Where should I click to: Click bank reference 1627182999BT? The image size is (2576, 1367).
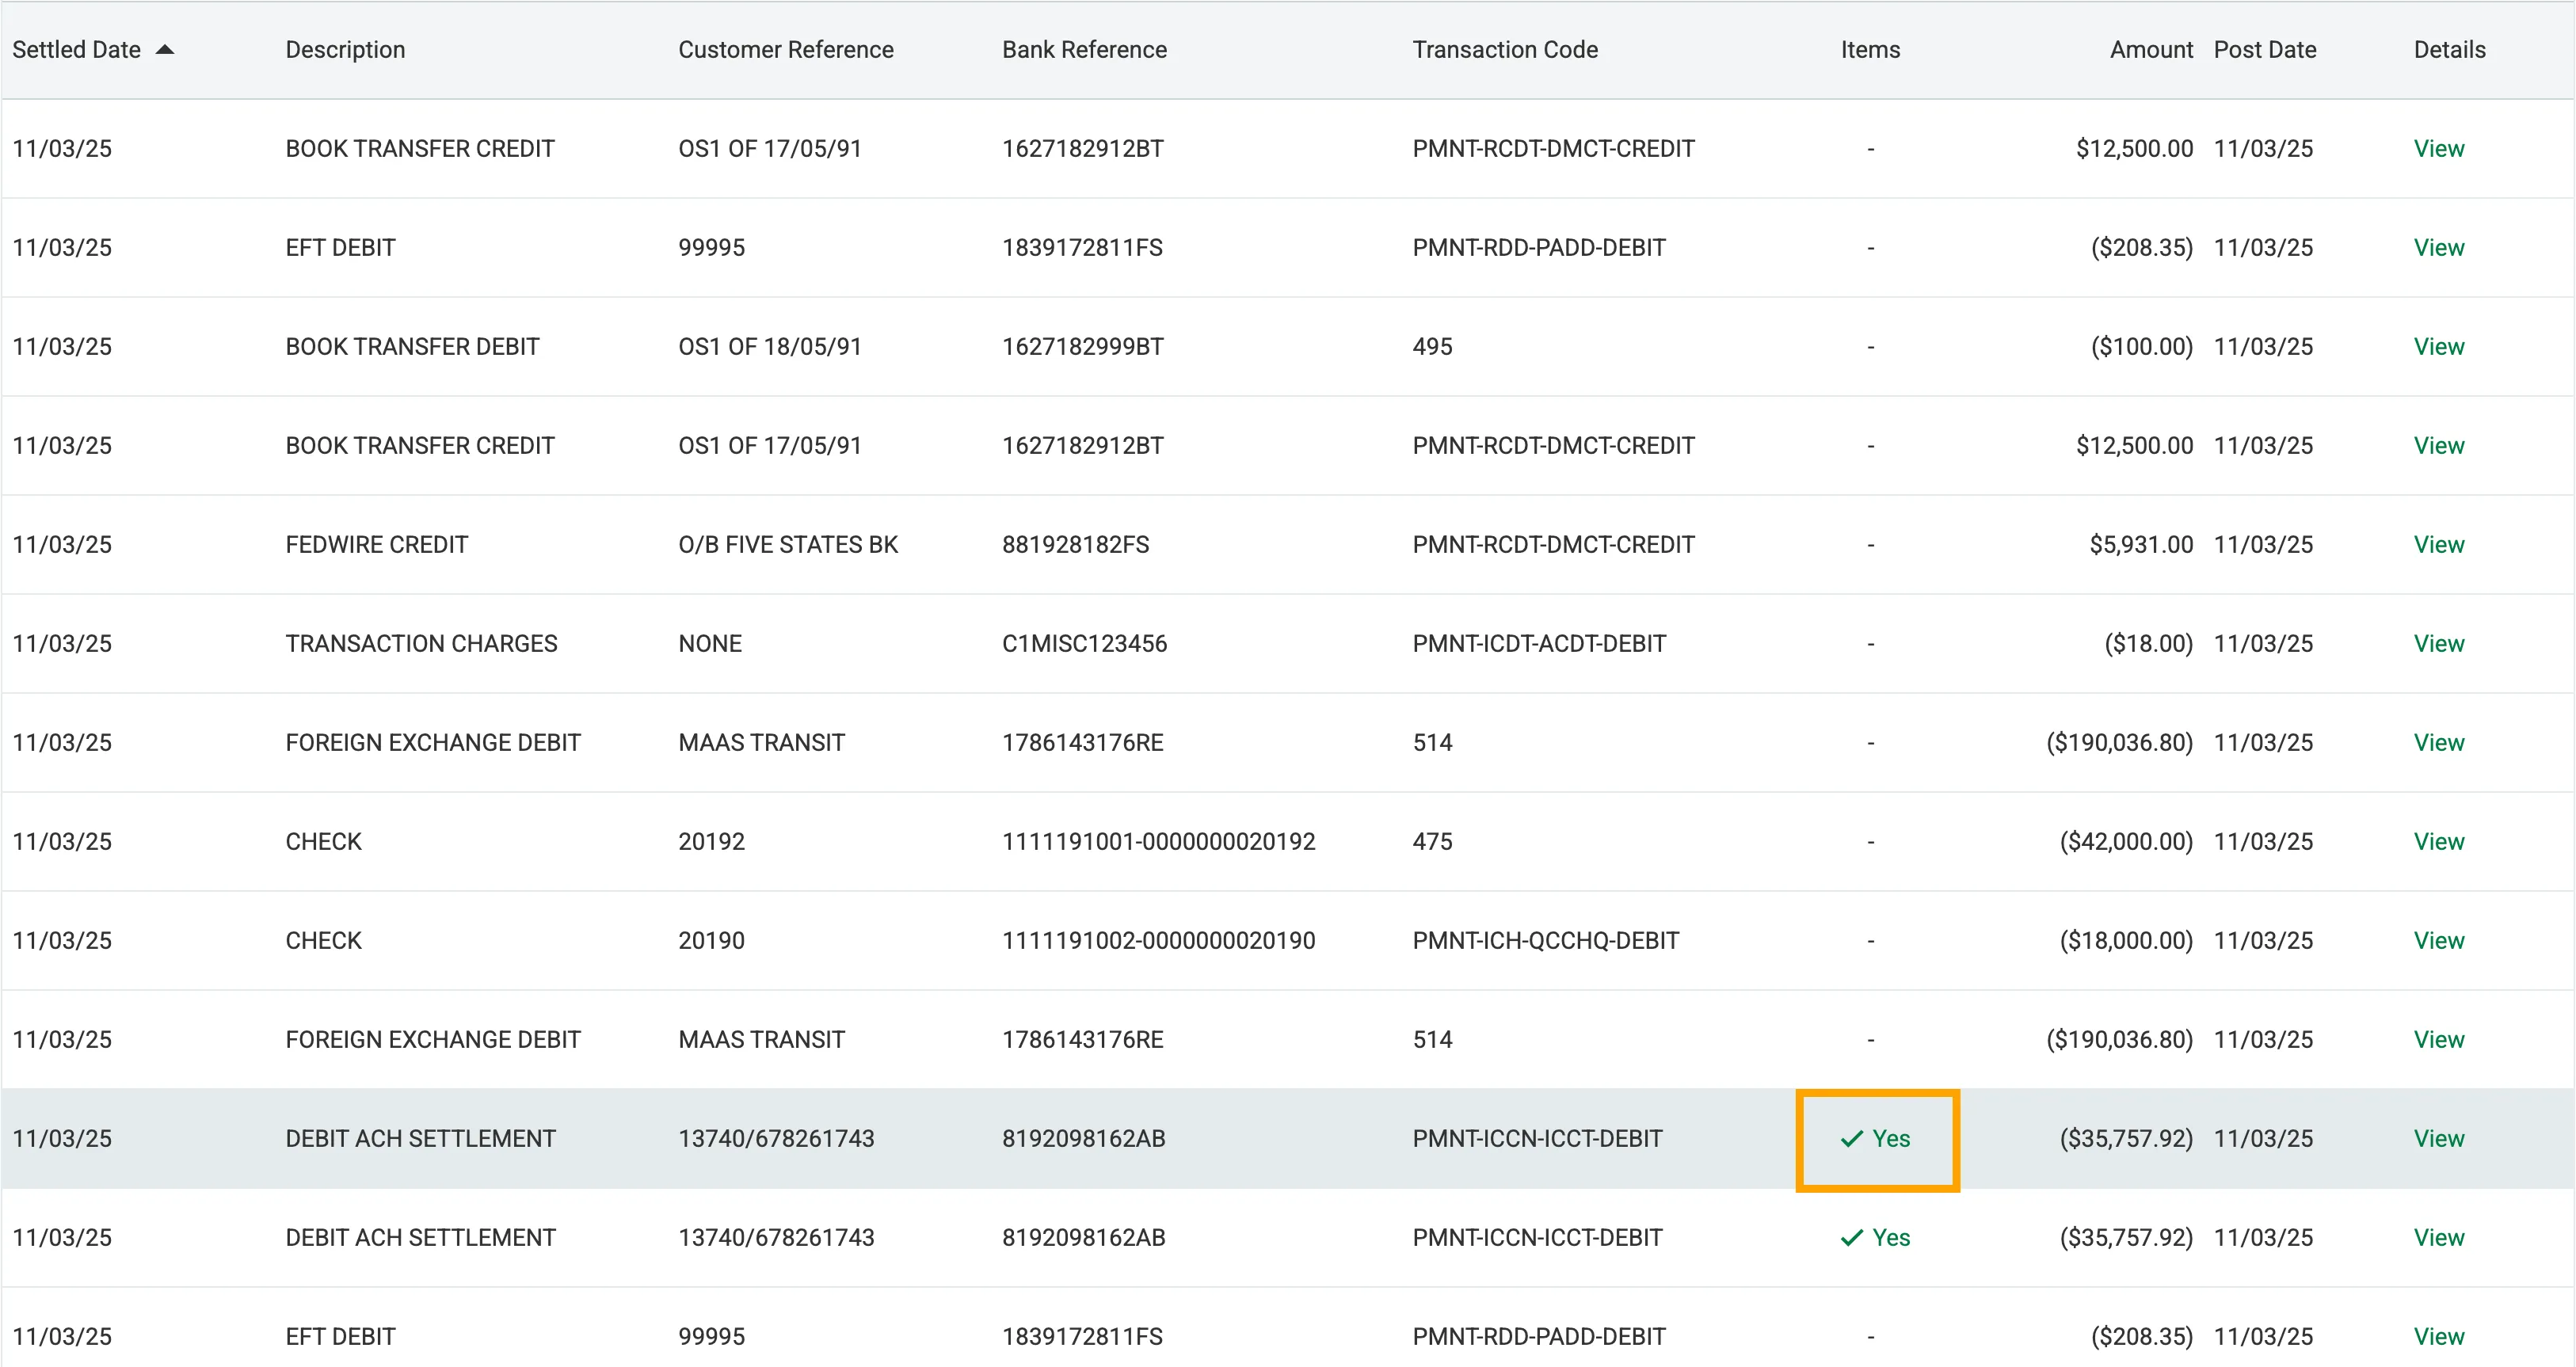pos(1083,346)
